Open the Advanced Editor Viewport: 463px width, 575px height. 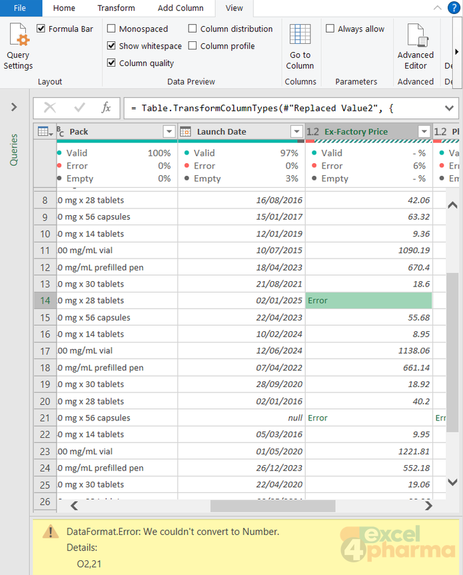[415, 47]
